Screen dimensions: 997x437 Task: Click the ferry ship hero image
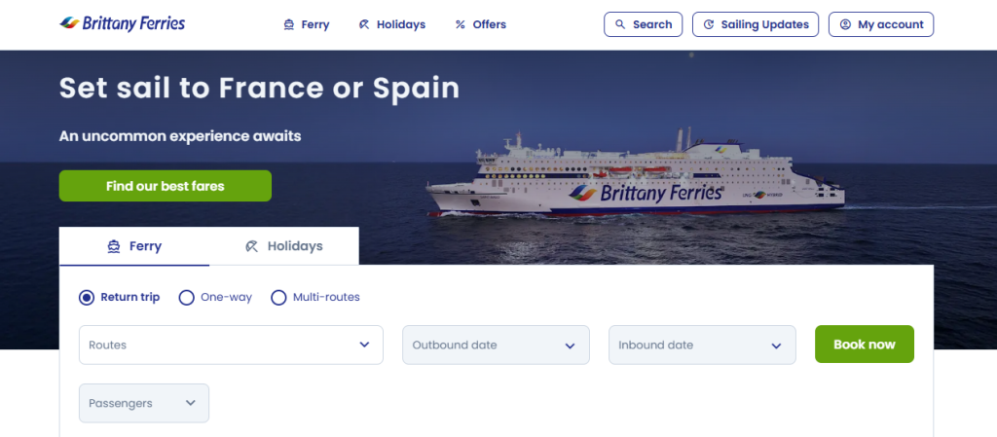(x=636, y=174)
